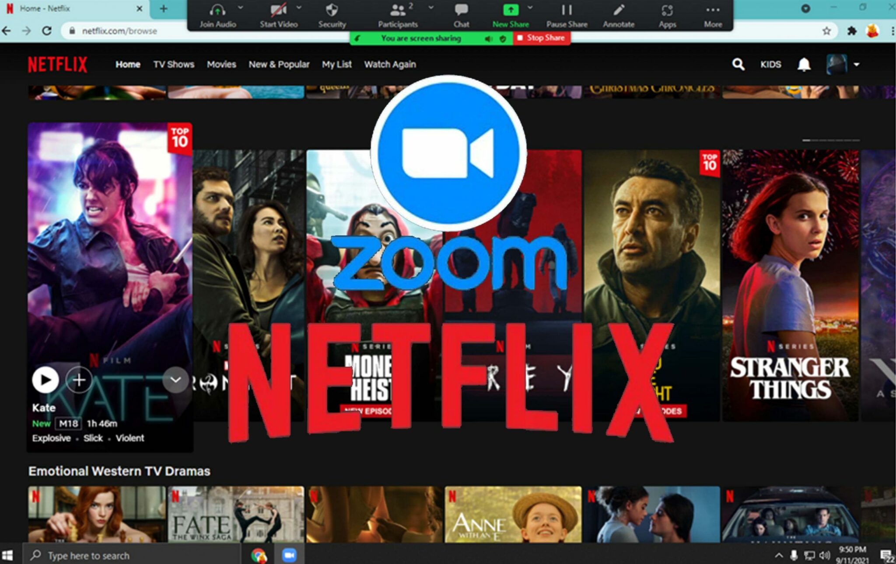
Task: Toggle shared computer sound speaker icon
Action: click(x=488, y=39)
